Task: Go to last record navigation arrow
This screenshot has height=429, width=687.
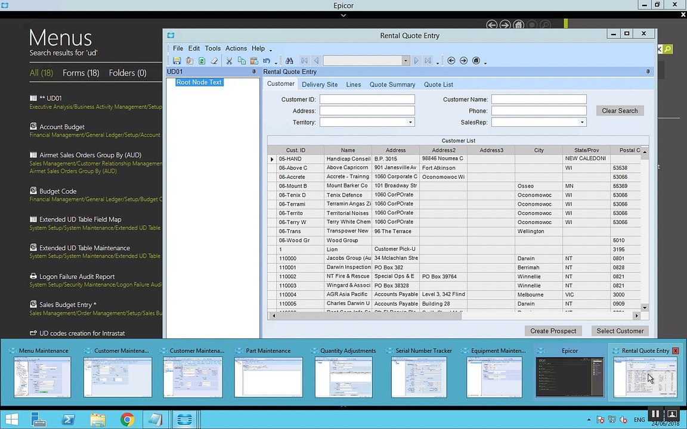Action: point(428,61)
